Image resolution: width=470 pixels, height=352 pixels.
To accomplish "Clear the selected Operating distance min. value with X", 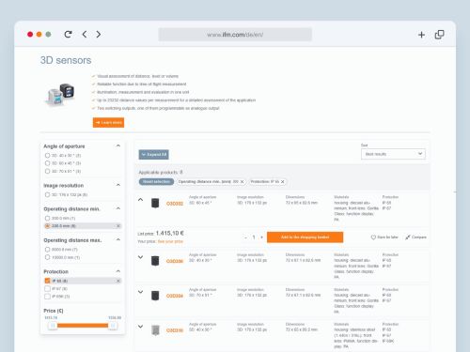I will 118,226.
